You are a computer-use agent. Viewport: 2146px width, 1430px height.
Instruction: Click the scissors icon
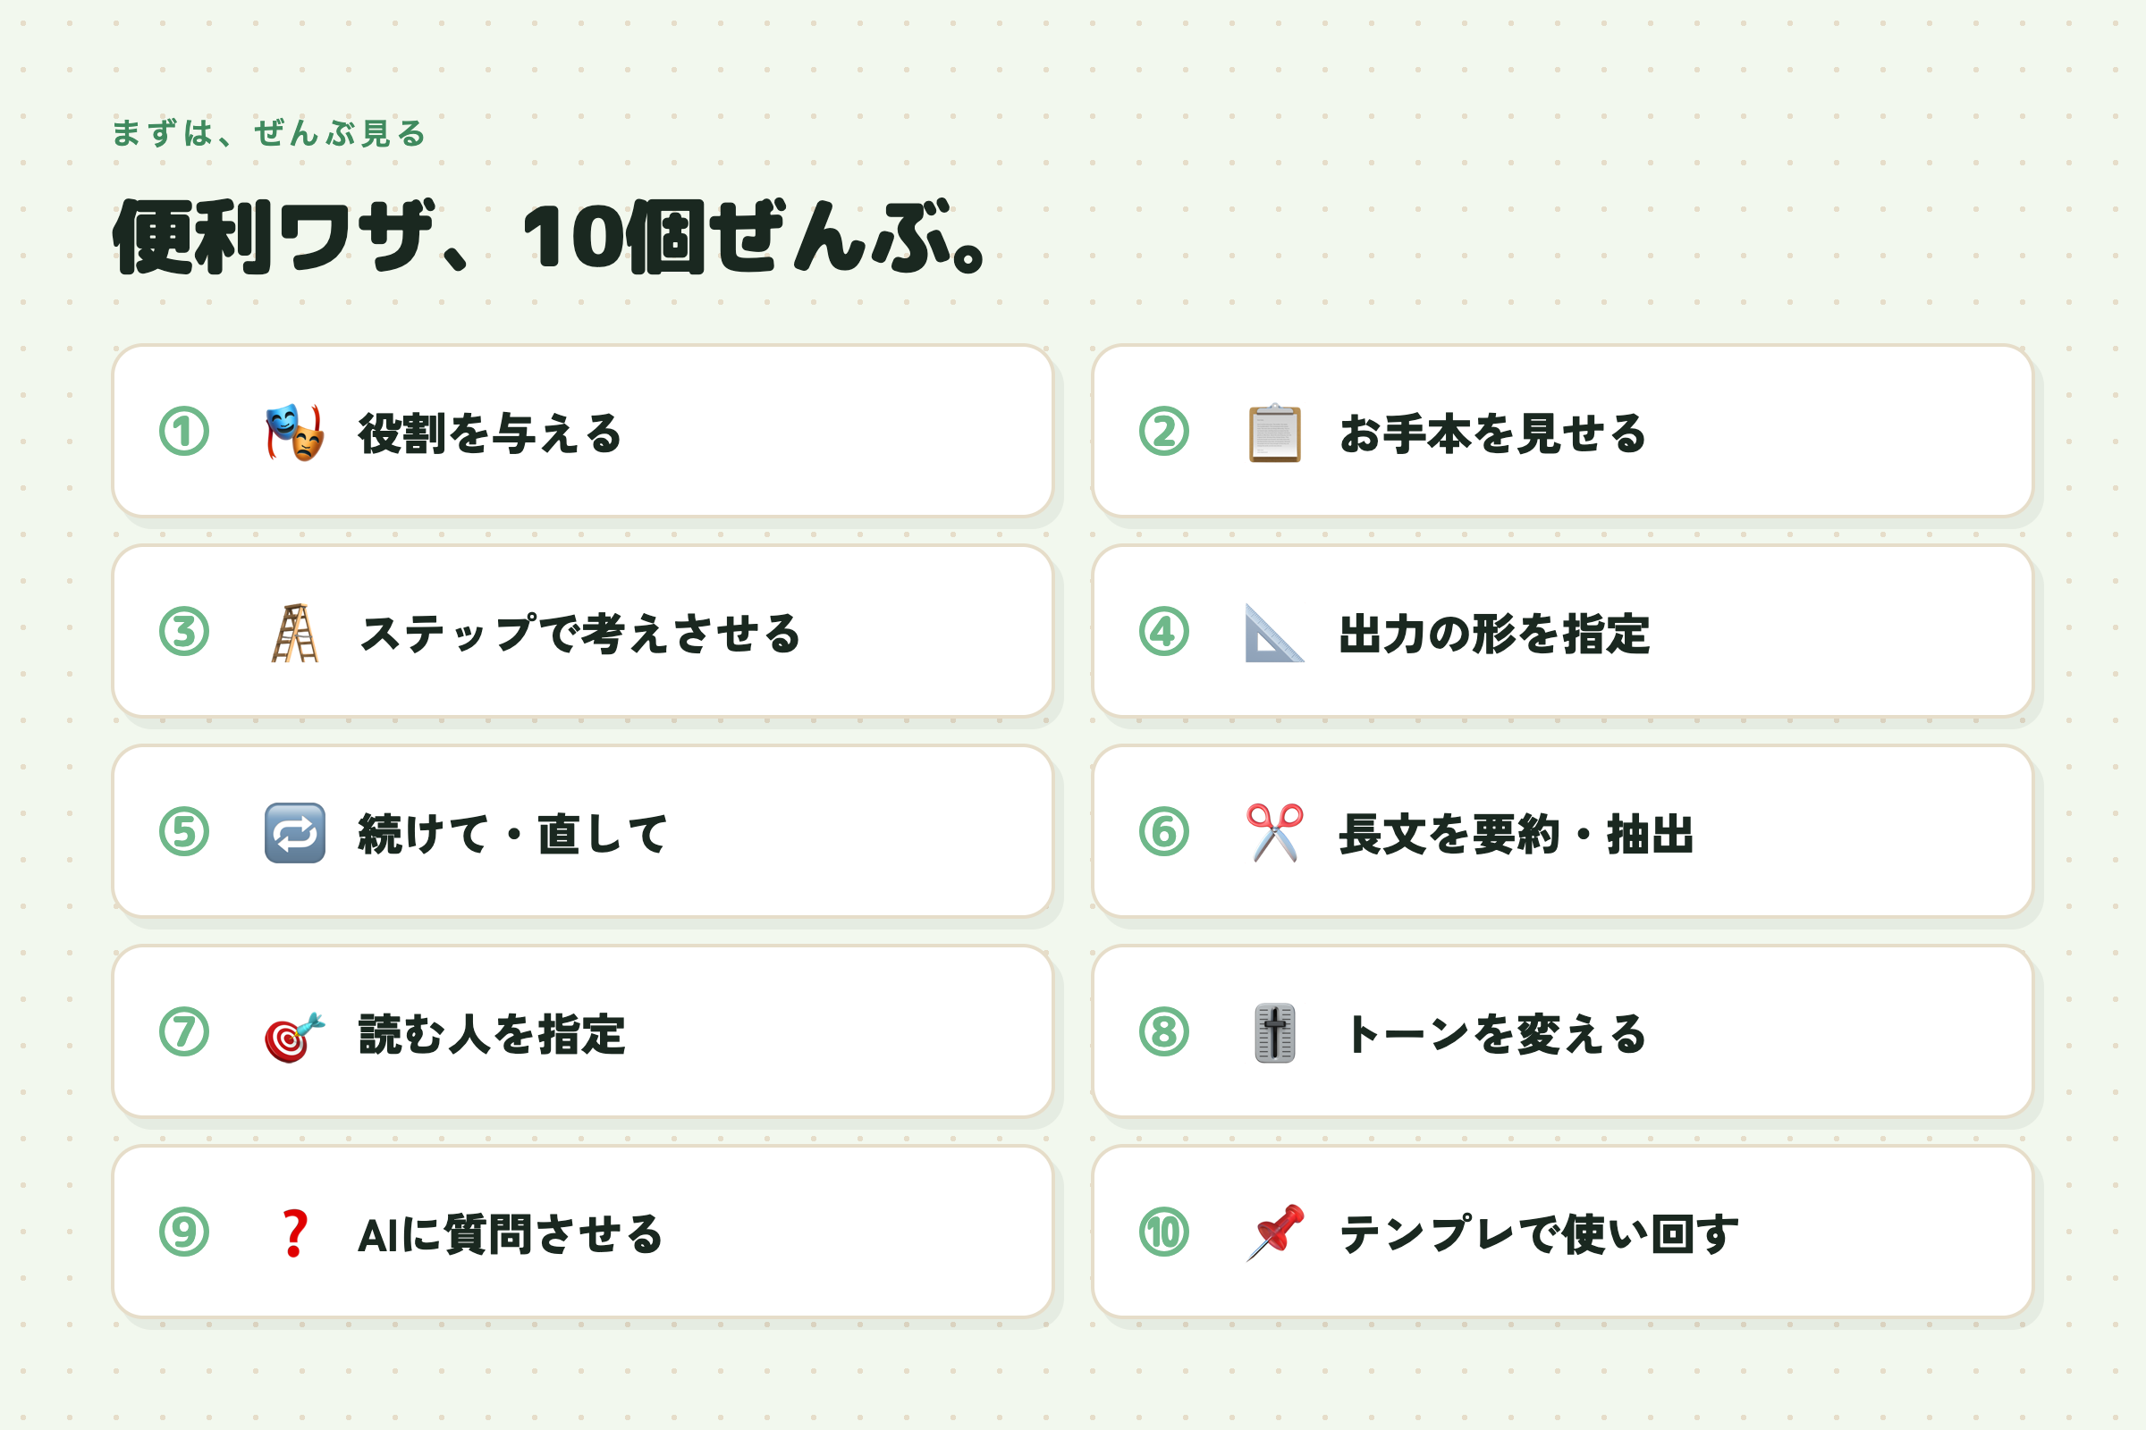pyautogui.click(x=1275, y=833)
